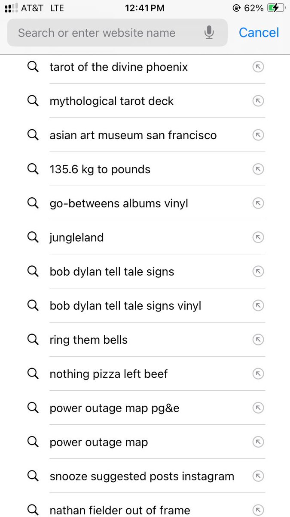Tap the fill arrow for 'go-betweens albums vinyl'
The height and width of the screenshot is (517, 290).
coord(258,203)
